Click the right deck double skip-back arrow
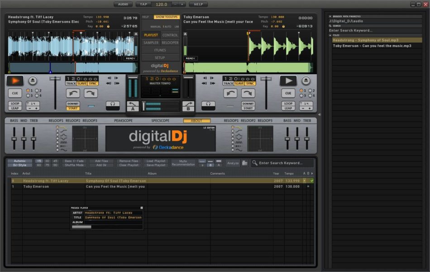The height and width of the screenshot is (272, 430). point(205,83)
